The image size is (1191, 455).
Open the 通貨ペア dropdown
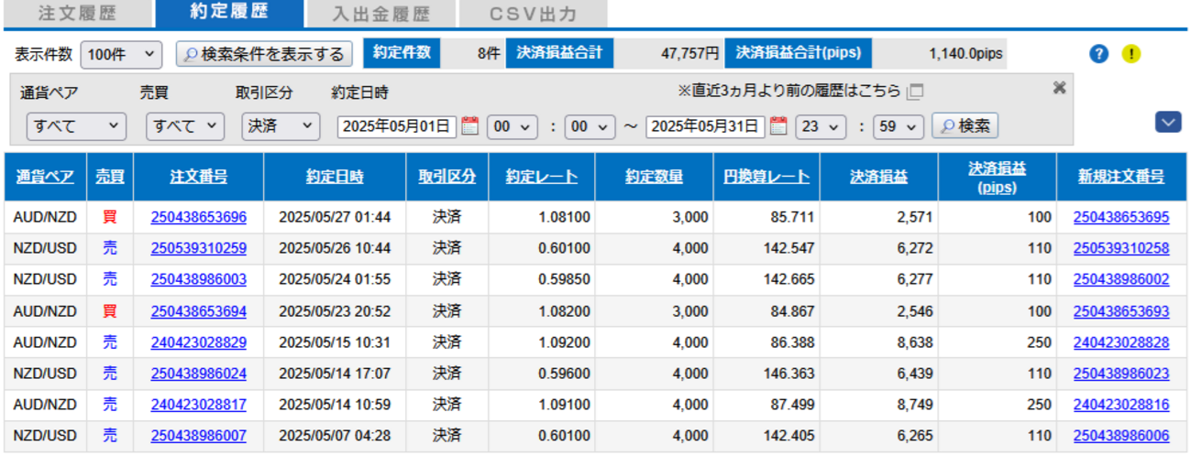click(76, 126)
